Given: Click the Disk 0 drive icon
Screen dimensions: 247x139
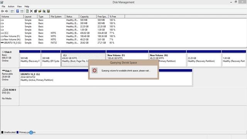Looking at the screenshot, I should coord(3,52).
